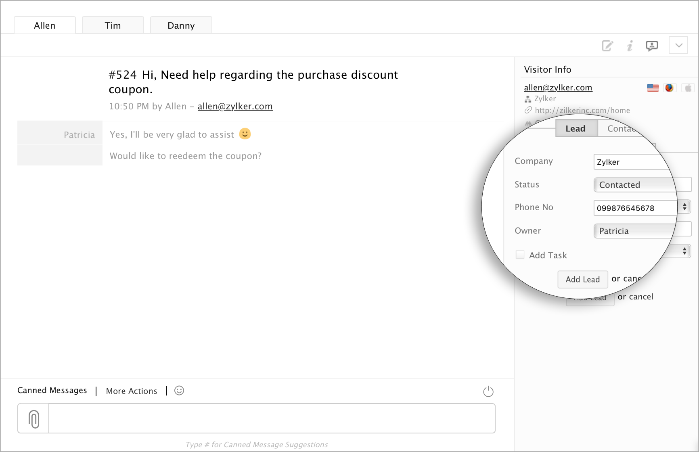Click the Apple OS icon

tap(688, 88)
